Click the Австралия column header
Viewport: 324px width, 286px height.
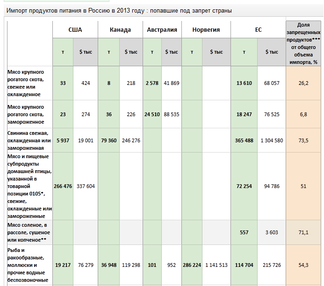coord(162,30)
